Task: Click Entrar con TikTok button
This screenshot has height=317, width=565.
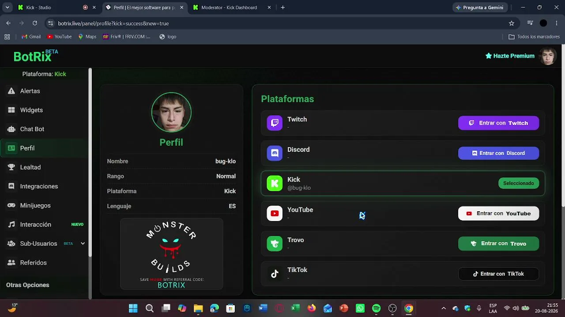Action: [x=498, y=274]
